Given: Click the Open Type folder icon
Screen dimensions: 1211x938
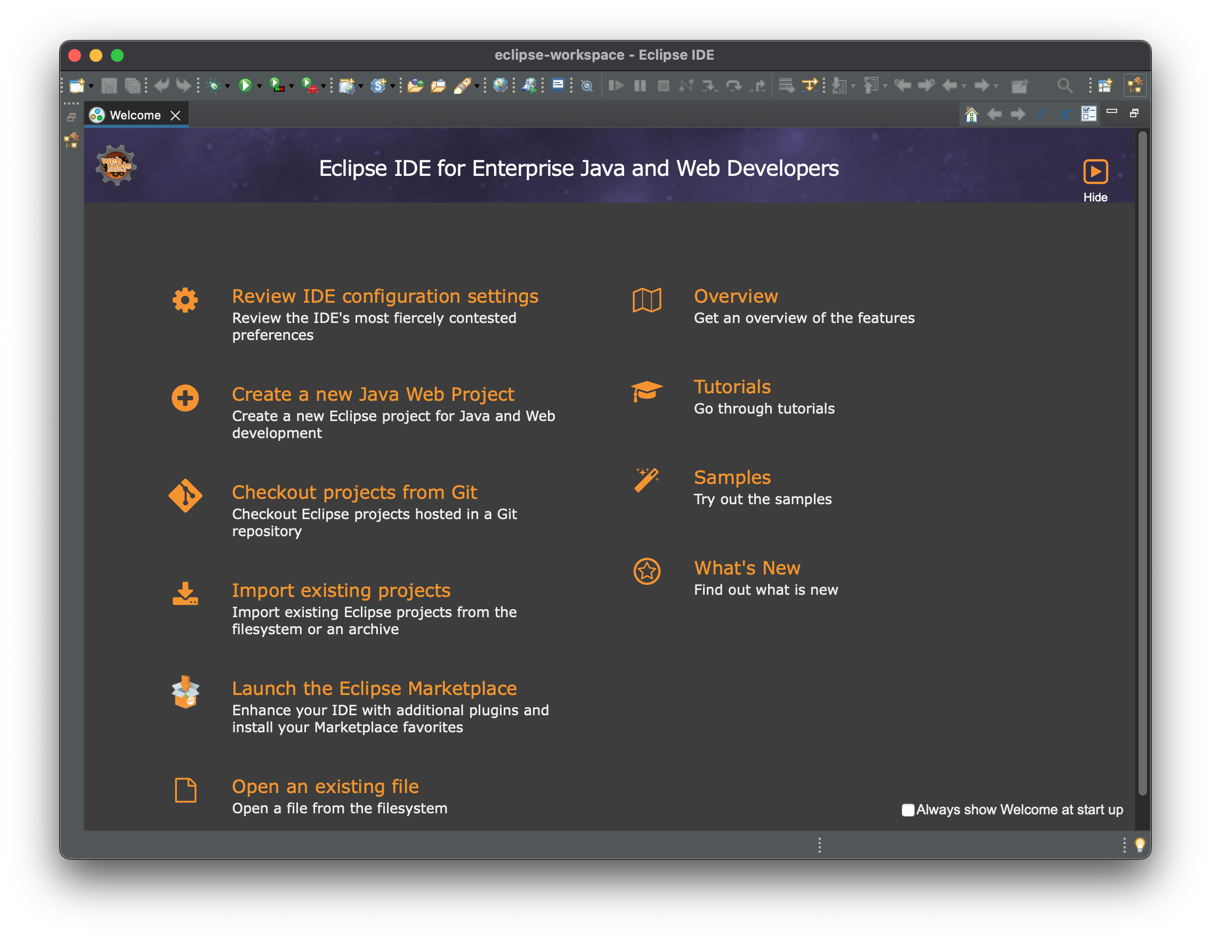Looking at the screenshot, I should tap(415, 85).
